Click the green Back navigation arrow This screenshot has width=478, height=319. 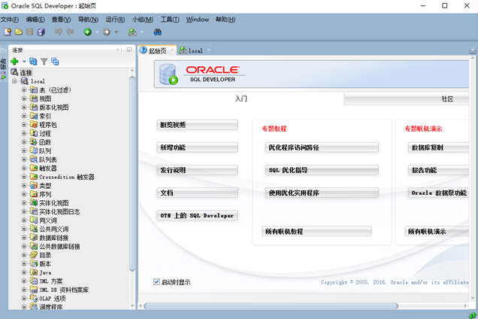[88, 32]
